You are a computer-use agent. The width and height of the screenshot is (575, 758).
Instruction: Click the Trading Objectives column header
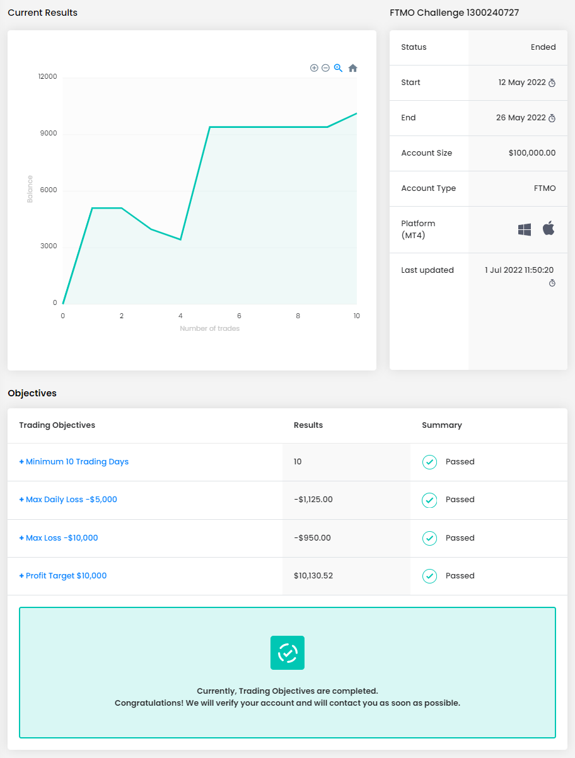(x=57, y=425)
